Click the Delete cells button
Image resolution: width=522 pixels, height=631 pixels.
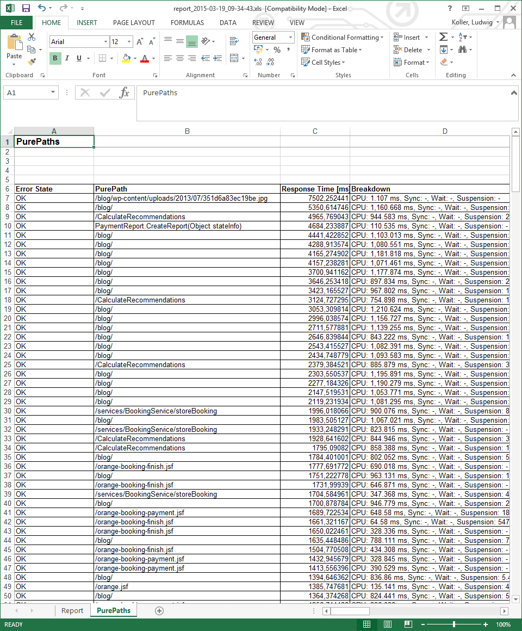click(x=408, y=50)
